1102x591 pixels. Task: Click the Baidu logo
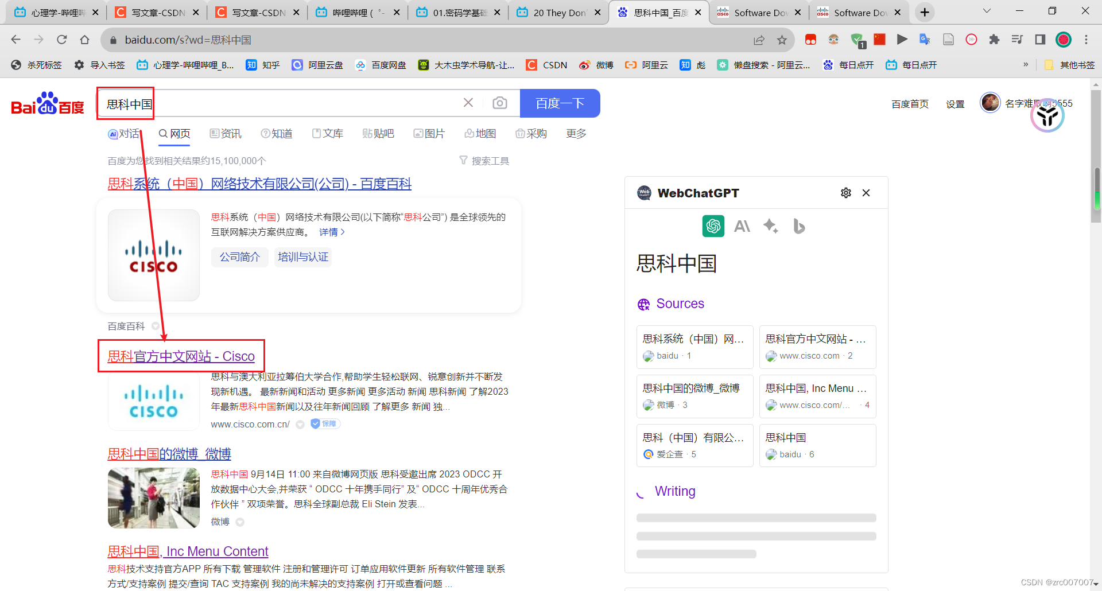click(x=48, y=104)
